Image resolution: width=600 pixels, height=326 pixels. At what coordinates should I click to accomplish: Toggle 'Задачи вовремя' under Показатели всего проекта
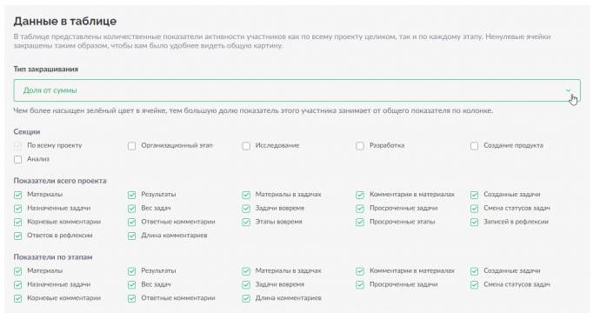(246, 209)
